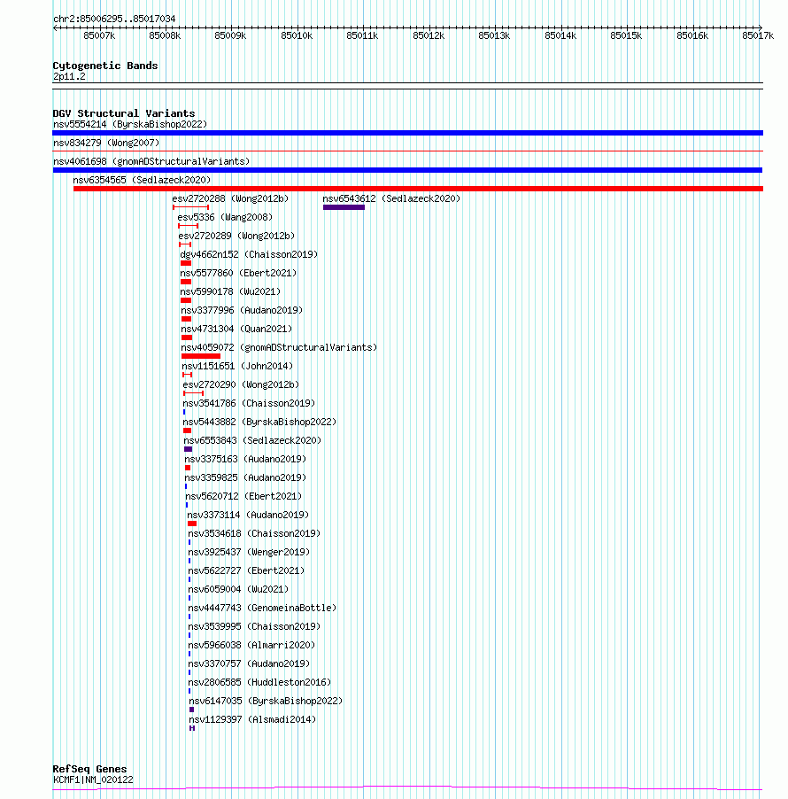Image resolution: width=788 pixels, height=799 pixels.
Task: Click nsv5620712 (Ebert2021) label
Action: tap(243, 496)
